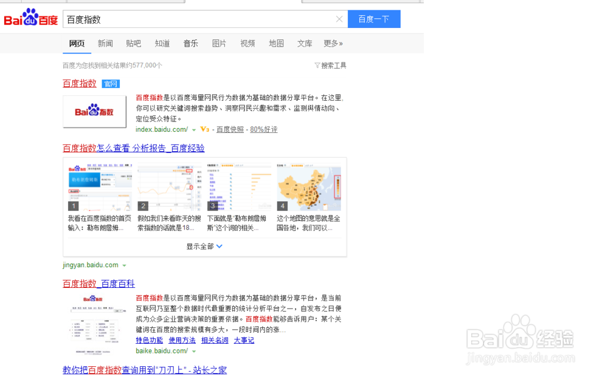Click the 官网 badge
Viewport: 608px width, 379px height.
click(111, 84)
